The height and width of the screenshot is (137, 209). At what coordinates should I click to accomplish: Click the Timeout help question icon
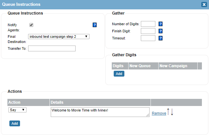(161, 38)
